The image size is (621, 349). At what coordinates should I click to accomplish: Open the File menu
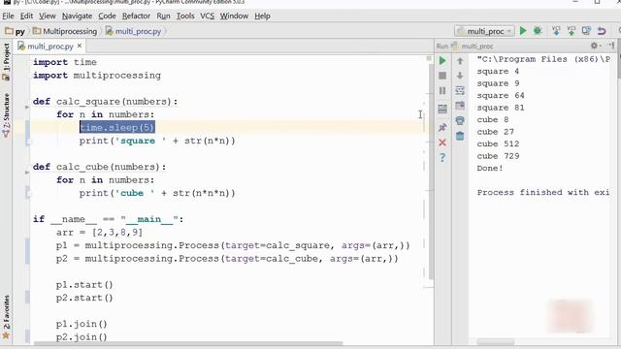pyautogui.click(x=8, y=16)
